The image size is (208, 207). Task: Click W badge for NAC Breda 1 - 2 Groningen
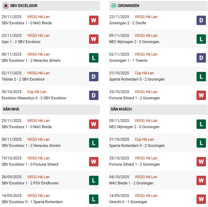click(x=201, y=180)
